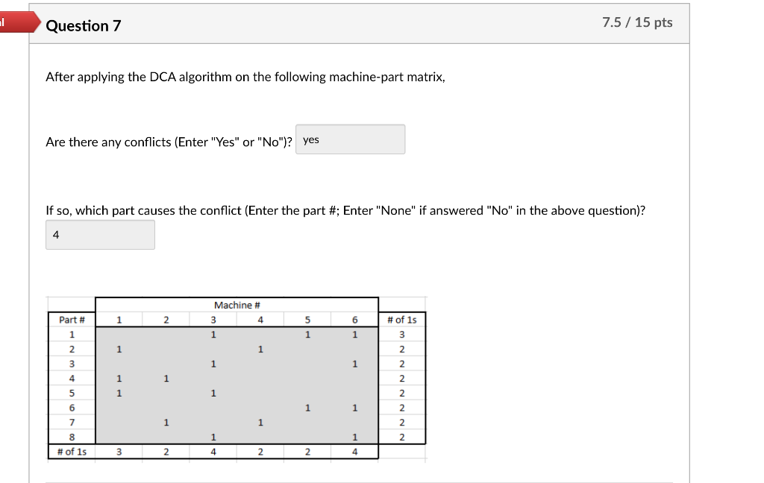
Task: Click the "Machine #" table header
Action: (x=237, y=305)
